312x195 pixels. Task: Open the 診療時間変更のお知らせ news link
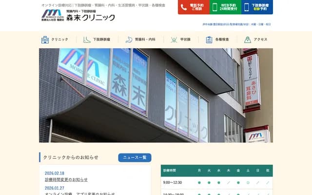pos(66,180)
